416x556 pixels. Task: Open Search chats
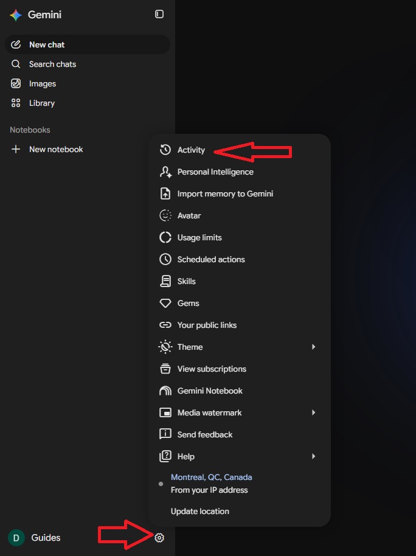pos(88,64)
